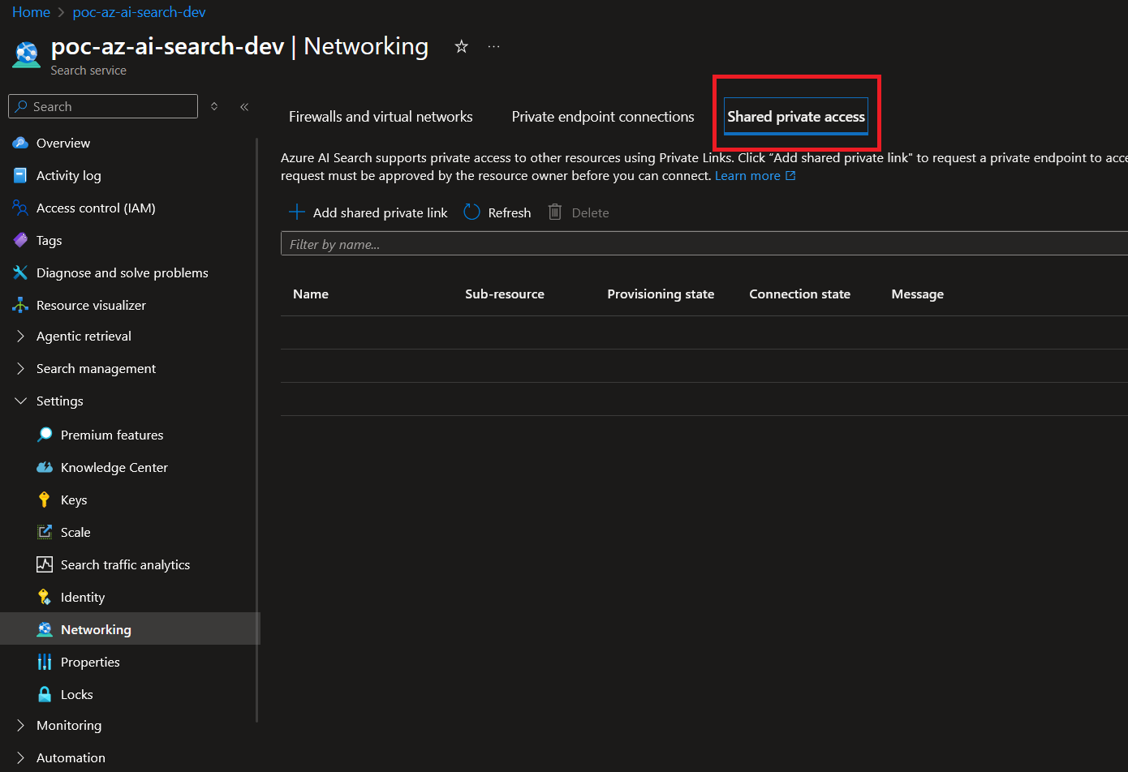
Task: Open the Firewalls and virtual networks tab
Action: tap(381, 117)
